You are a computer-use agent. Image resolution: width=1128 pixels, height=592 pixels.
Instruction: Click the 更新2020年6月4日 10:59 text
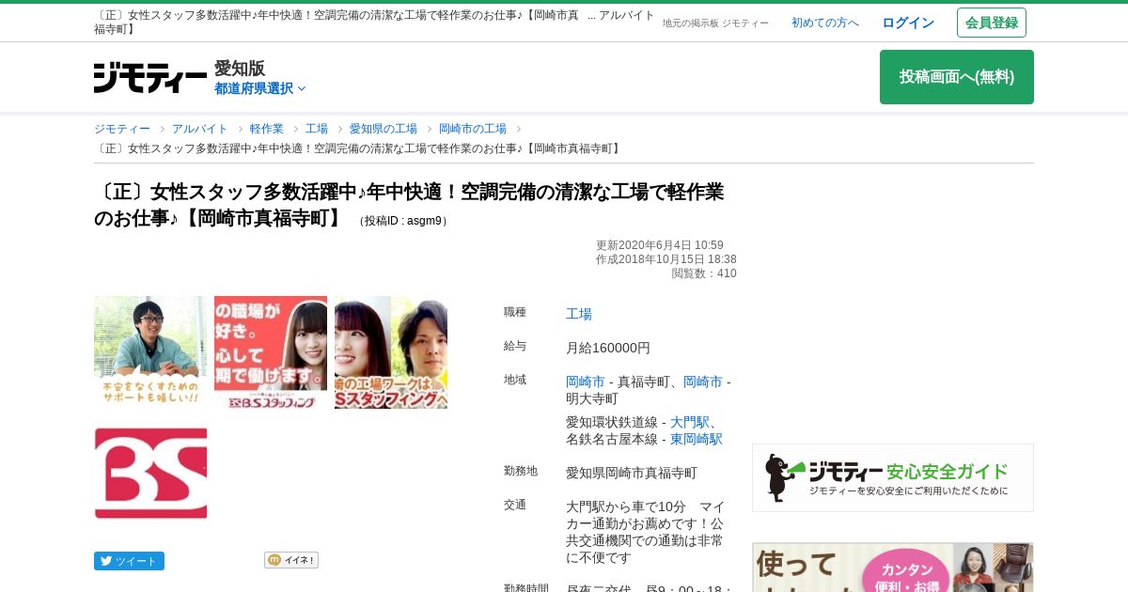[x=660, y=245]
